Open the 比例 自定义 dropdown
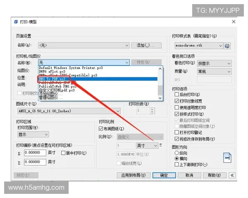 click(140, 137)
